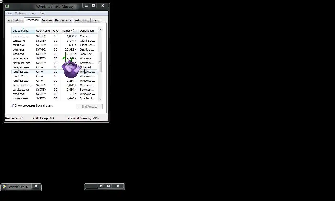Switch to the Services tab

(47, 20)
